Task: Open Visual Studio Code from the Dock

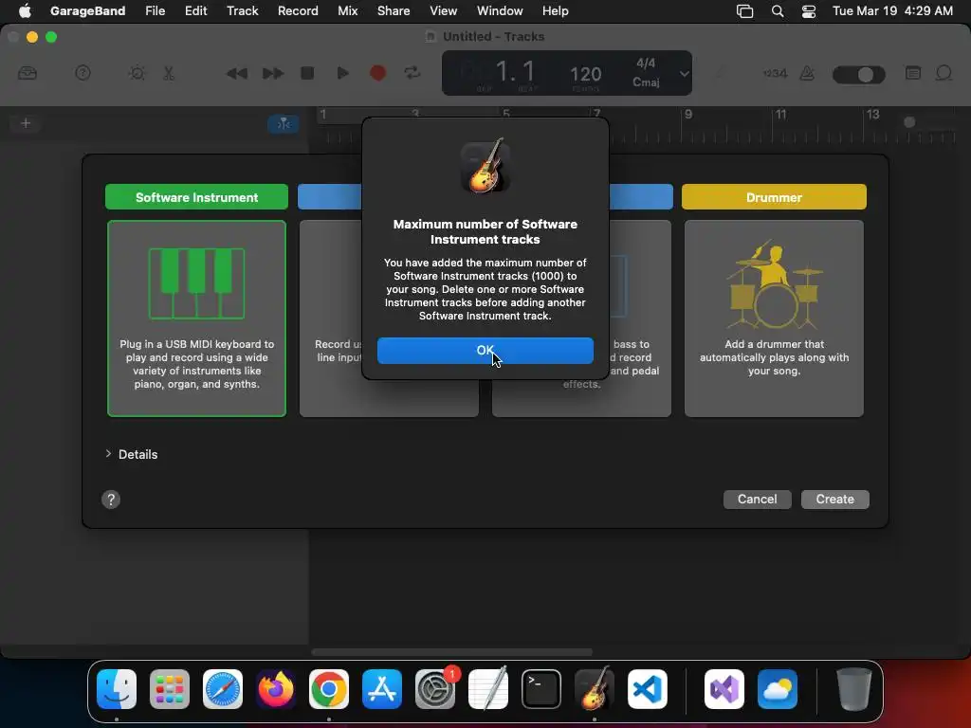Action: pyautogui.click(x=648, y=689)
